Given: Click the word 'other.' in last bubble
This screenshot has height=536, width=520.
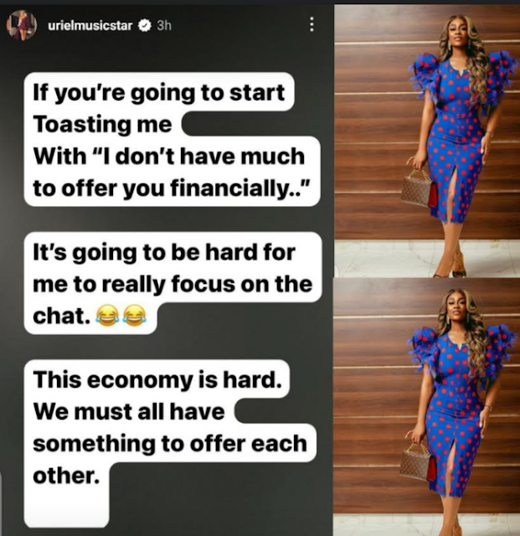Looking at the screenshot, I should (x=66, y=475).
